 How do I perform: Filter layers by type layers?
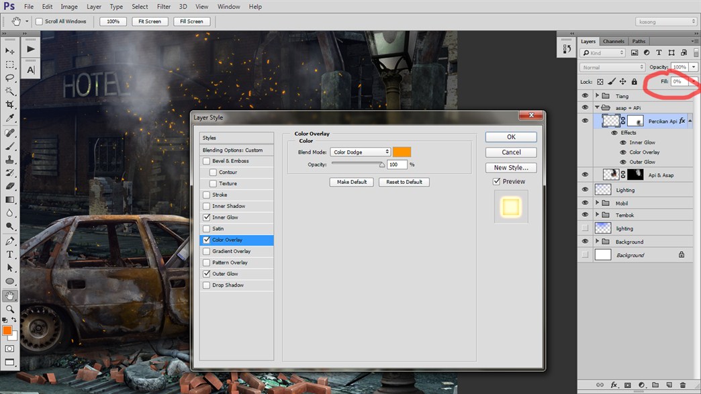[659, 53]
